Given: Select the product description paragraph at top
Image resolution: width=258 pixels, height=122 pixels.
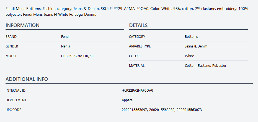Looking at the screenshot, I should (127, 12).
